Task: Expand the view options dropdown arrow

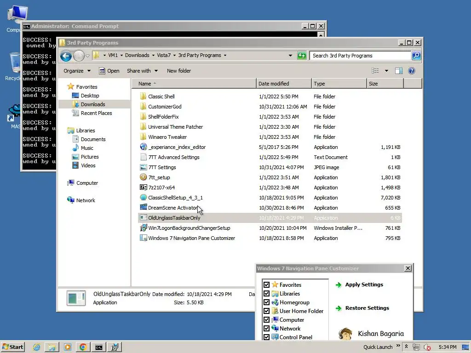Action: [x=386, y=71]
